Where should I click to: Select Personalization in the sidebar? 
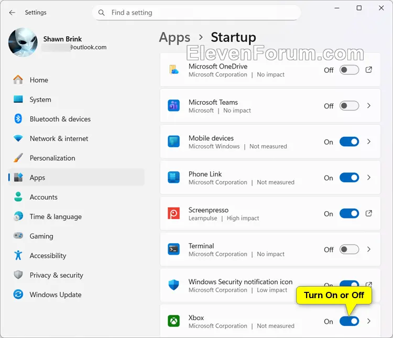pyautogui.click(x=77, y=158)
